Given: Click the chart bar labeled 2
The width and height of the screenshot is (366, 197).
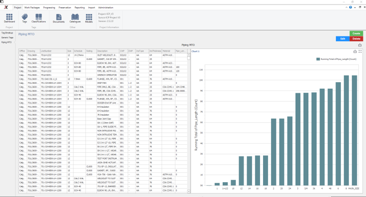Looking at the screenshot, I should [x=274, y=152].
